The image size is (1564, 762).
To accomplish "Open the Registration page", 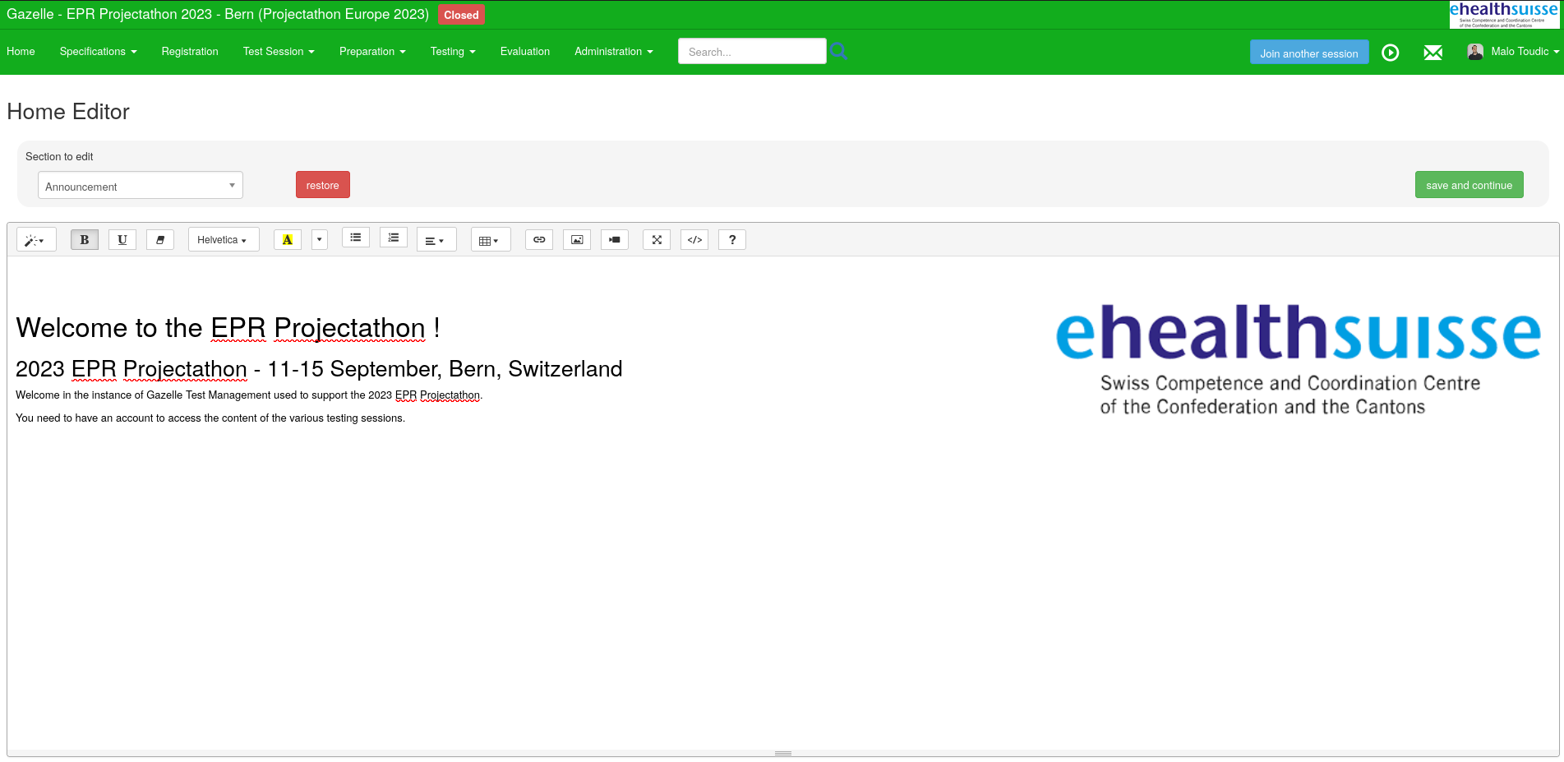I will click(x=190, y=51).
